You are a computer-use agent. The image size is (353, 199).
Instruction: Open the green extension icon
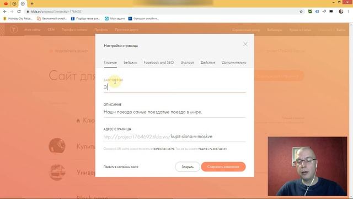tap(310, 12)
